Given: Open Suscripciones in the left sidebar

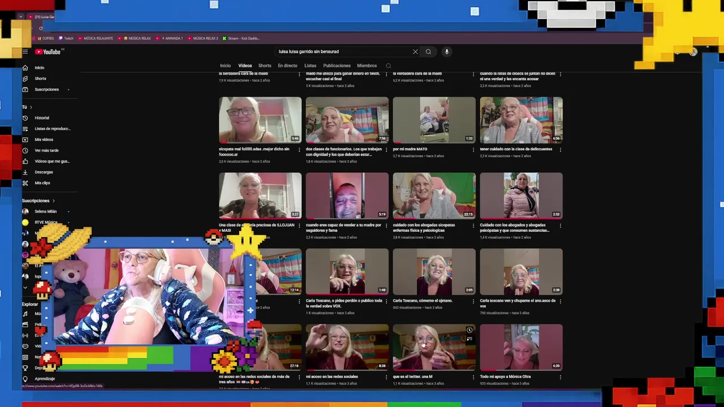Looking at the screenshot, I should tap(46, 89).
